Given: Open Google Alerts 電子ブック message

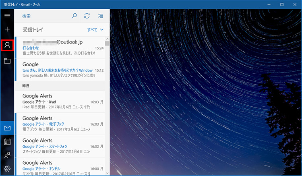Looking at the screenshot, I should coord(59,124).
